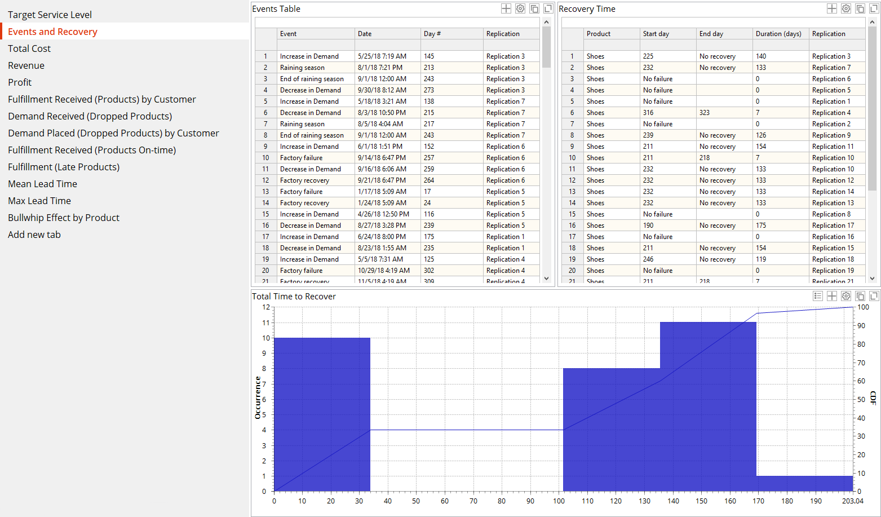Image resolution: width=881 pixels, height=517 pixels.
Task: Toggle the legend on Total Time to Recover
Action: coord(818,295)
